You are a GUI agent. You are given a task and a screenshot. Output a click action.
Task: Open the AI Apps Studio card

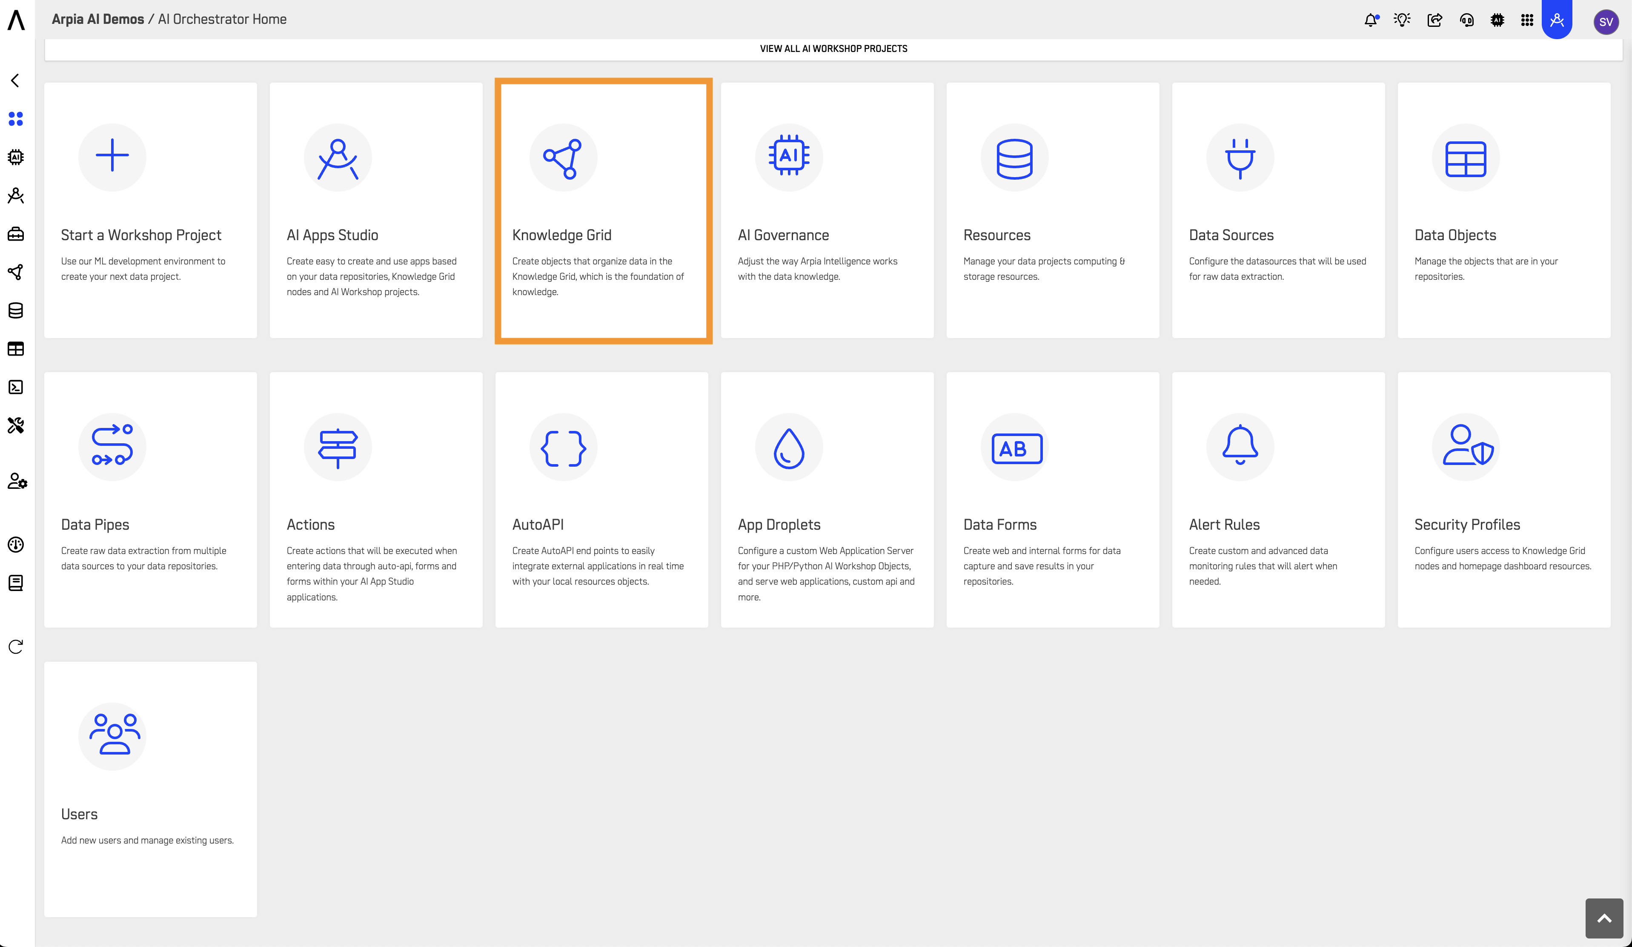(375, 210)
